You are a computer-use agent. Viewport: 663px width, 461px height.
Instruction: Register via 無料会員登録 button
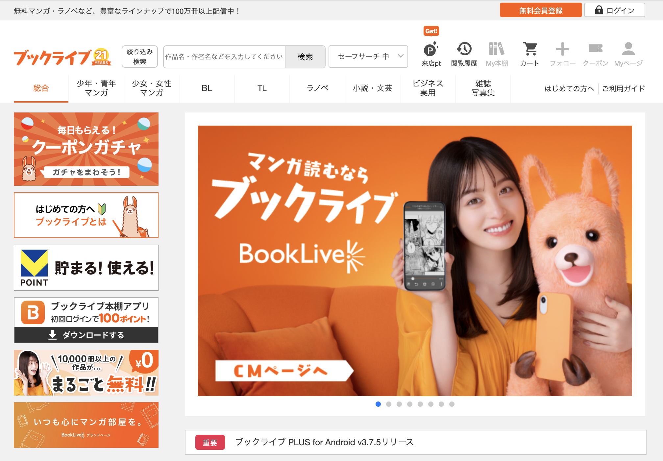click(x=541, y=11)
